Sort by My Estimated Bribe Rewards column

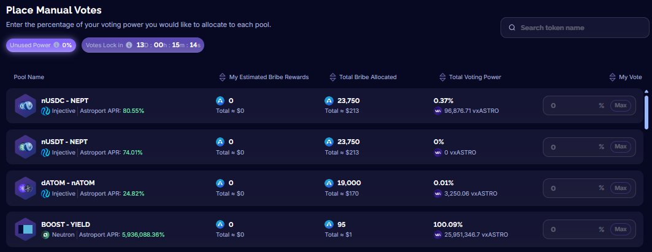click(264, 77)
